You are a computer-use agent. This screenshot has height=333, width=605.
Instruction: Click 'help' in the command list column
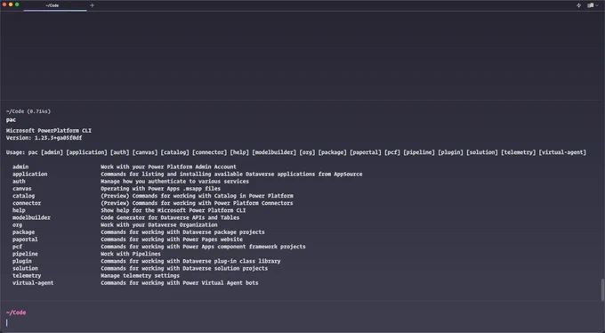[x=19, y=210]
